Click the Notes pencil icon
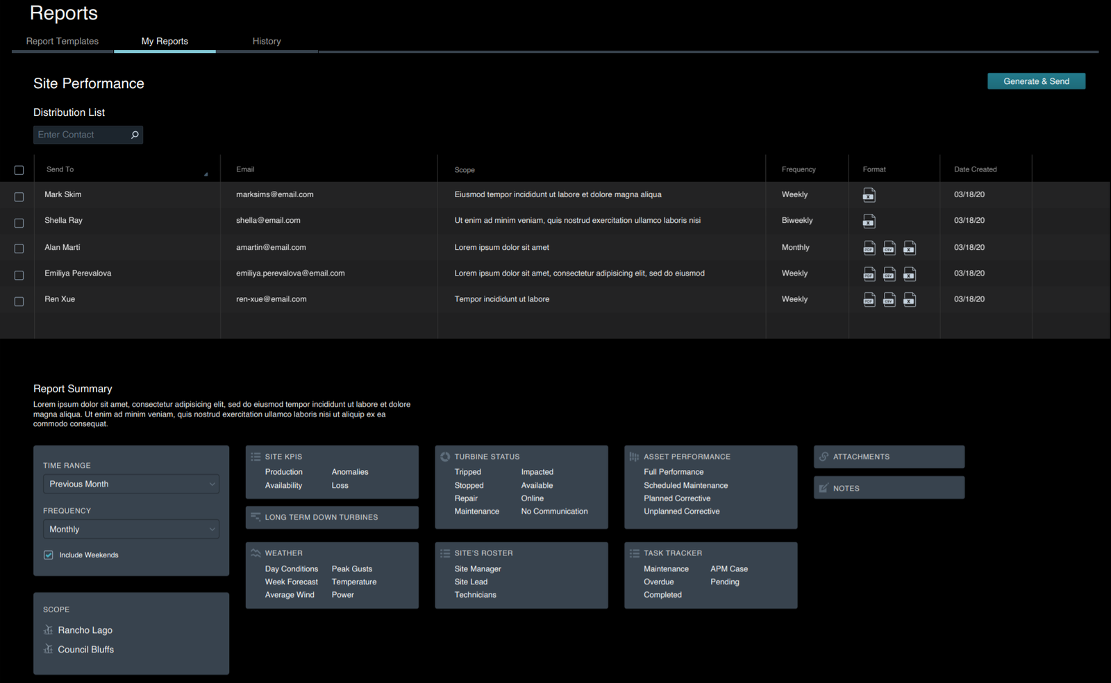1111x683 pixels. click(824, 488)
